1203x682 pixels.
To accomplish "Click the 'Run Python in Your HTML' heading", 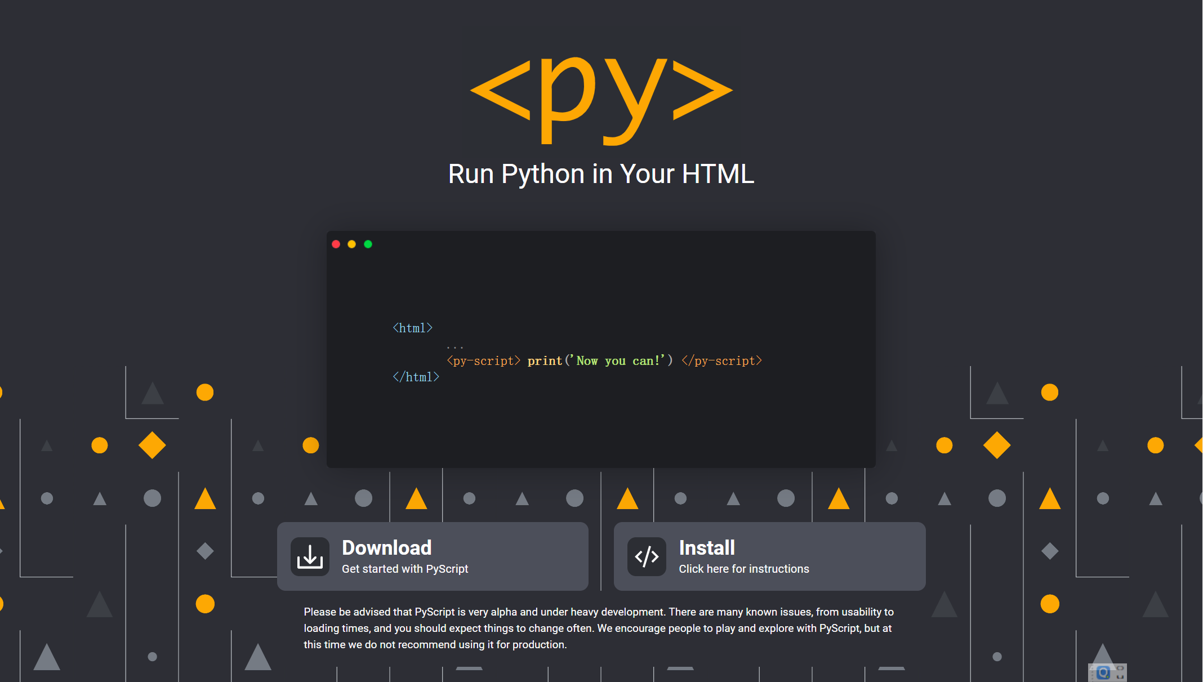I will tap(601, 174).
